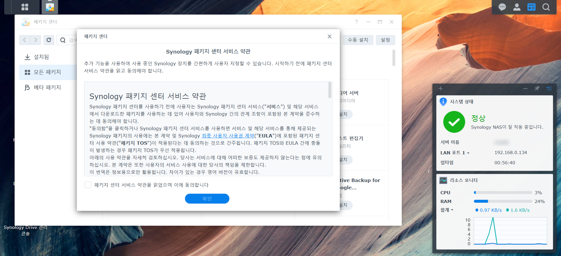Click the uptime value 00:56:40
This screenshot has height=256, width=561.
[505, 163]
